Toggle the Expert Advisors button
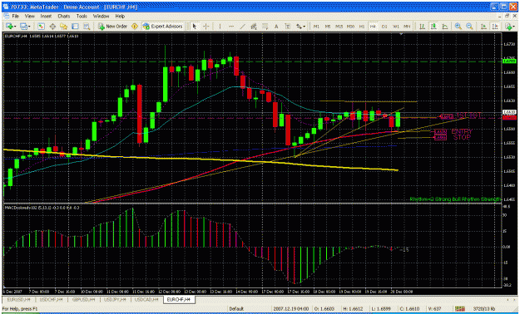This screenshot has height=314, width=520. 162,27
